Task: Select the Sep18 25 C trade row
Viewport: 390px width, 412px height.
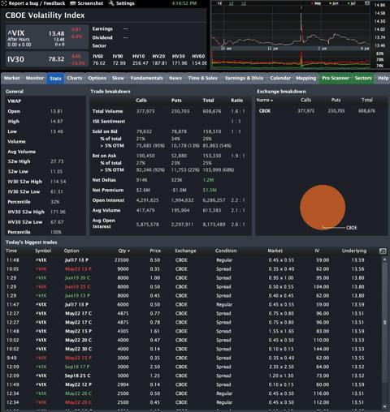Action: point(193,376)
